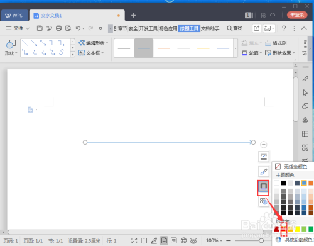Add a new tab with plus button
This screenshot has height=246, width=314.
[x=133, y=15]
